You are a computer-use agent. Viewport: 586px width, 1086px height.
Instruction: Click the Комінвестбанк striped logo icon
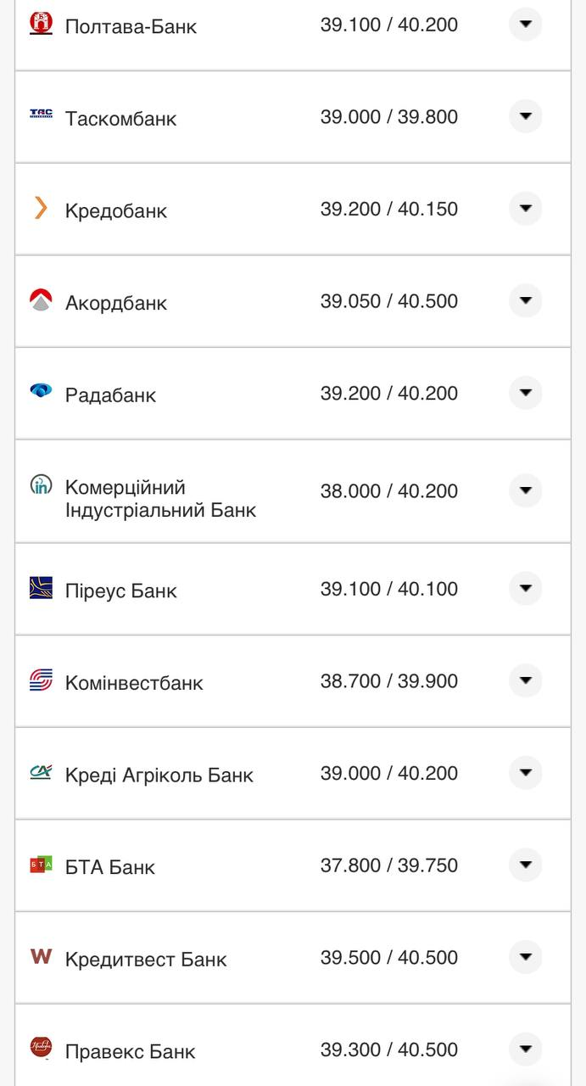point(41,680)
